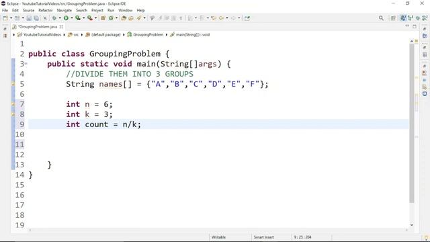Click comment "//DIVIDE THEM INTO 3 GROUPS"
Image resolution: width=430 pixels, height=242 pixels.
pyautogui.click(x=130, y=74)
